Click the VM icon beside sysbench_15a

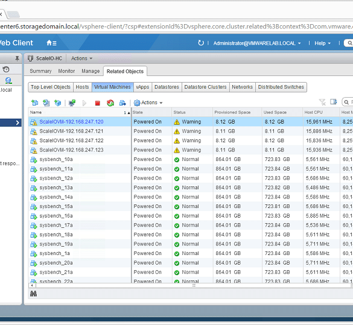click(x=34, y=207)
